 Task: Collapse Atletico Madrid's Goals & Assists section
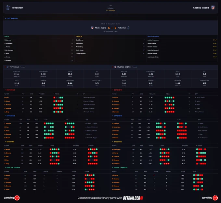click(113, 168)
